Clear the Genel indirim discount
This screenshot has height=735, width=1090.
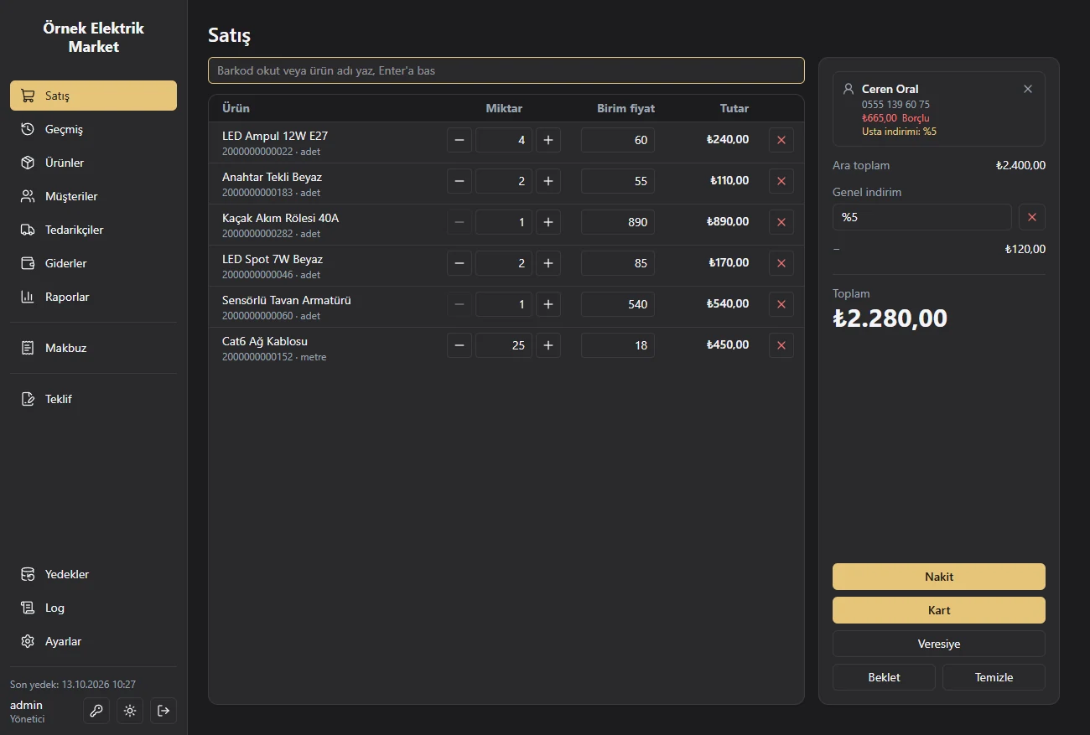click(x=1032, y=217)
